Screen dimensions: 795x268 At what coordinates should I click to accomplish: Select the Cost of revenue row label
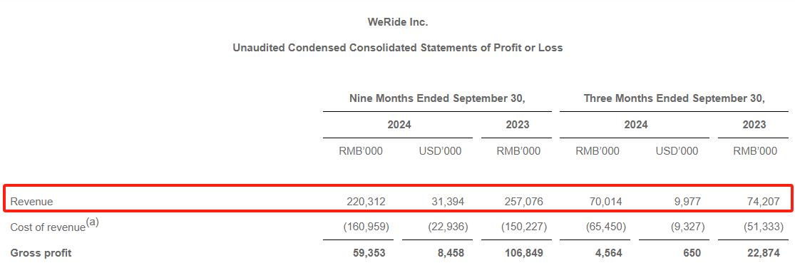pos(48,227)
